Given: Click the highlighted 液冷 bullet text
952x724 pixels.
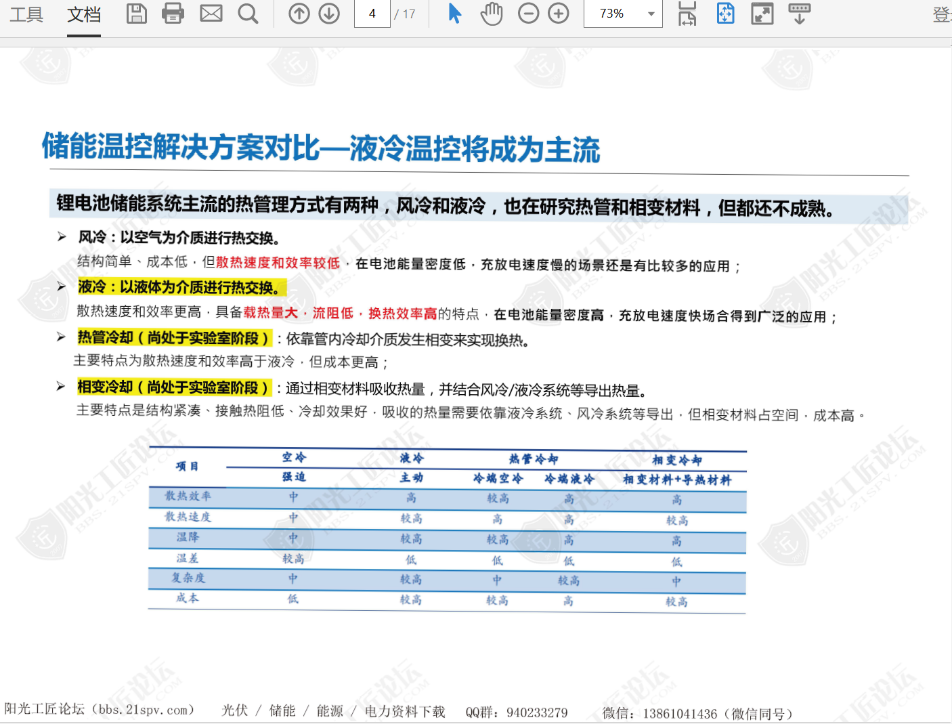Looking at the screenshot, I should point(181,287).
